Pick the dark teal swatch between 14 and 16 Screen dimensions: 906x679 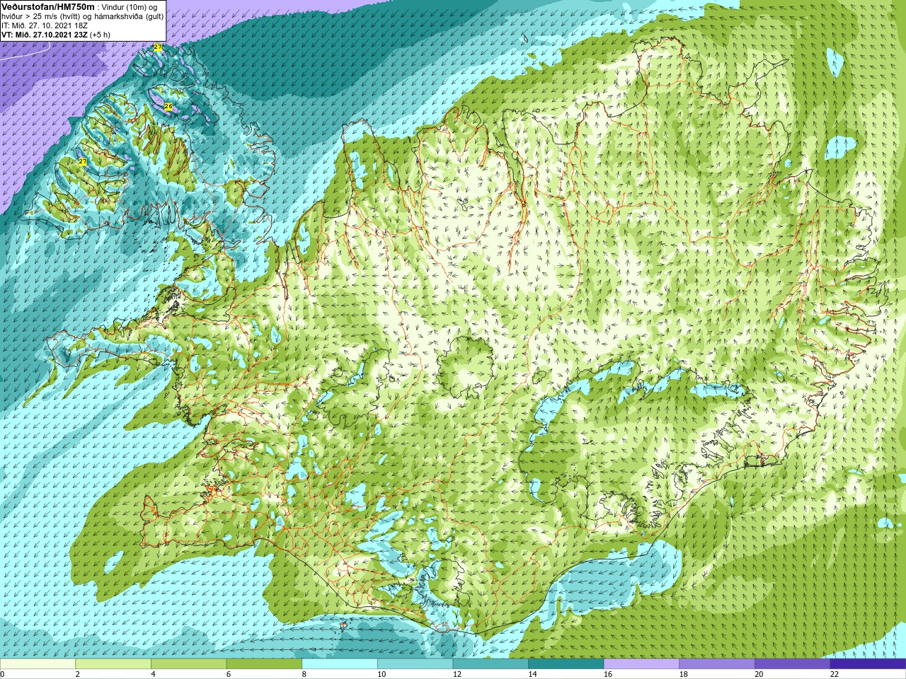[x=566, y=664]
